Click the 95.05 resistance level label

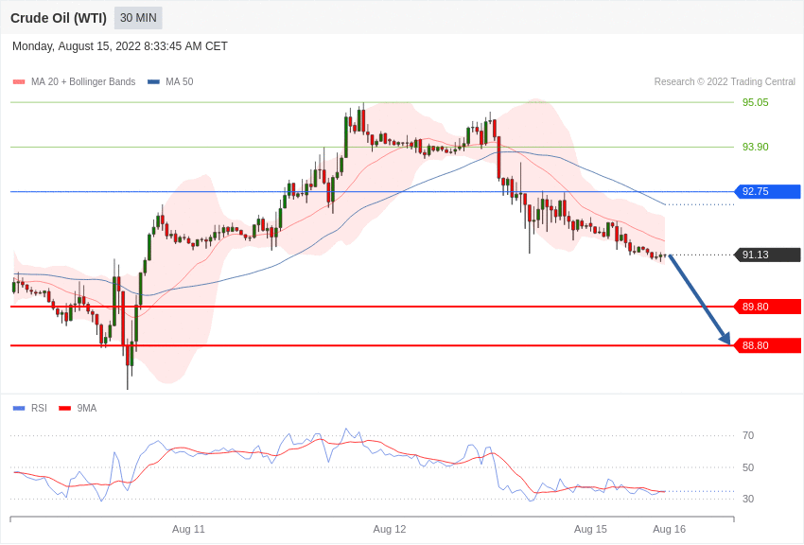pyautogui.click(x=756, y=102)
